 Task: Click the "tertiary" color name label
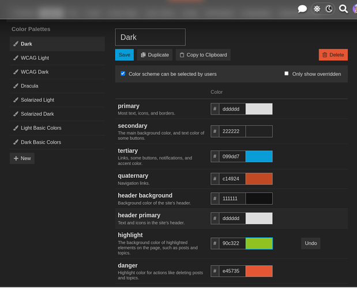[x=127, y=151]
